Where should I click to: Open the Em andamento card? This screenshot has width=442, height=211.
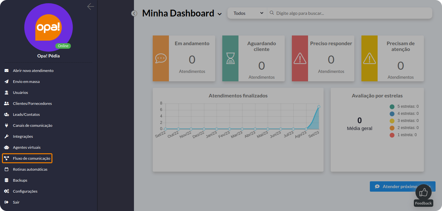[x=184, y=58]
